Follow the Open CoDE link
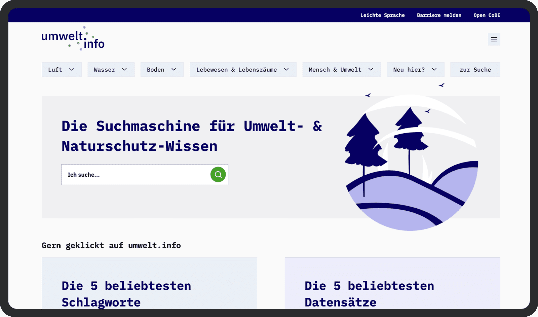Screen dimensions: 538x317 [x=487, y=15]
